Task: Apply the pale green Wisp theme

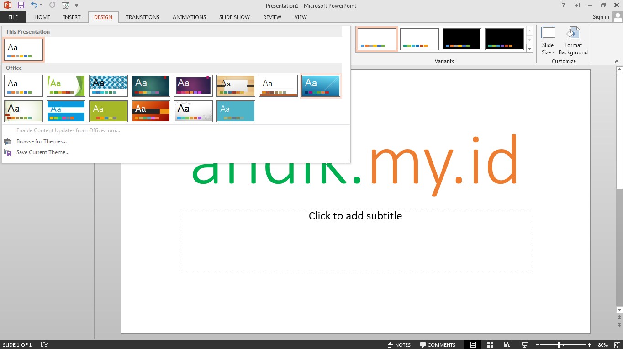Action: [23, 111]
